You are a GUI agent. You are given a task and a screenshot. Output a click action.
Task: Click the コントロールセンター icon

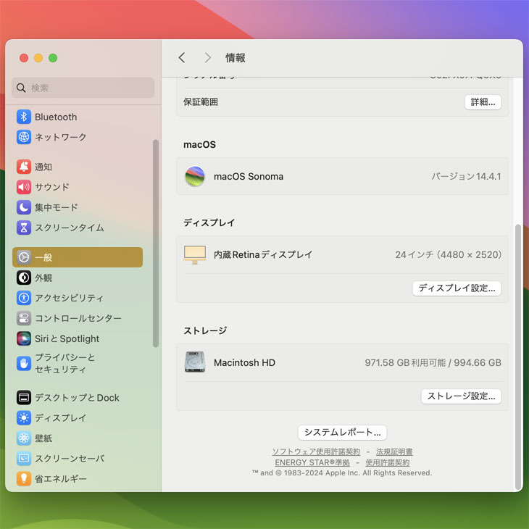pos(24,318)
